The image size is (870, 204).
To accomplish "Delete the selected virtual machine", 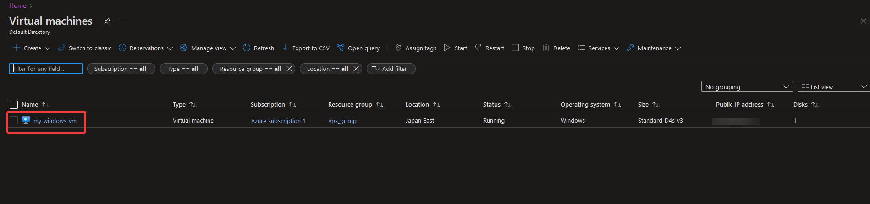I will [x=556, y=48].
